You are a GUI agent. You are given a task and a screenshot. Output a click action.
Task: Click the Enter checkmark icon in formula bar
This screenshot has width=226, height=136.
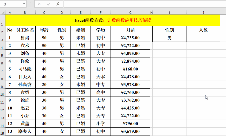[x=49, y=4]
